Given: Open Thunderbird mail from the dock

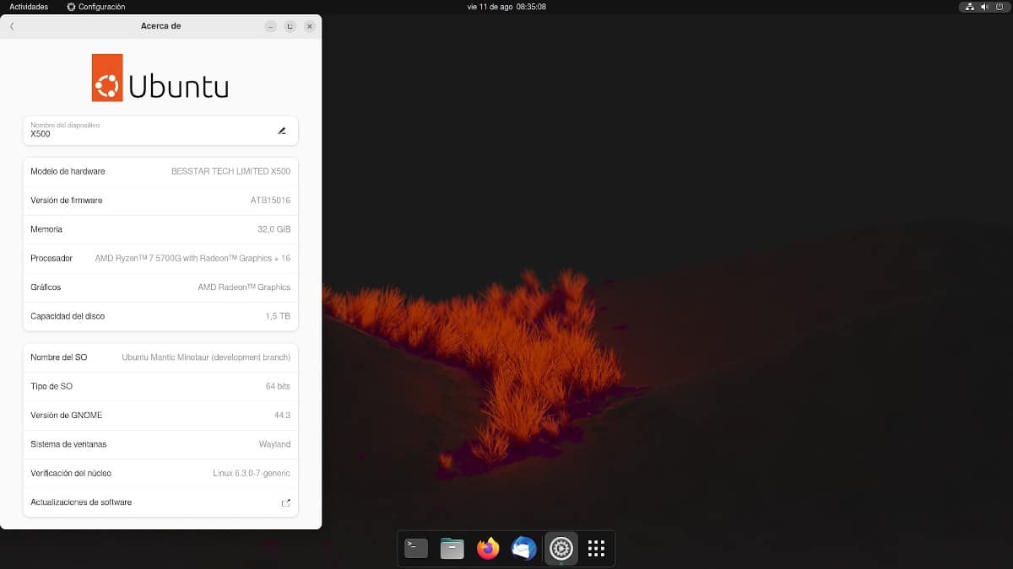Looking at the screenshot, I should pos(524,549).
